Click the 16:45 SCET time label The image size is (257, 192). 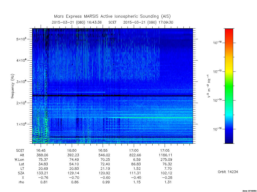pyautogui.click(x=41, y=150)
